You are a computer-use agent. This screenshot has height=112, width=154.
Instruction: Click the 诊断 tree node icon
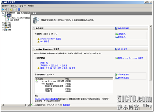(6, 25)
